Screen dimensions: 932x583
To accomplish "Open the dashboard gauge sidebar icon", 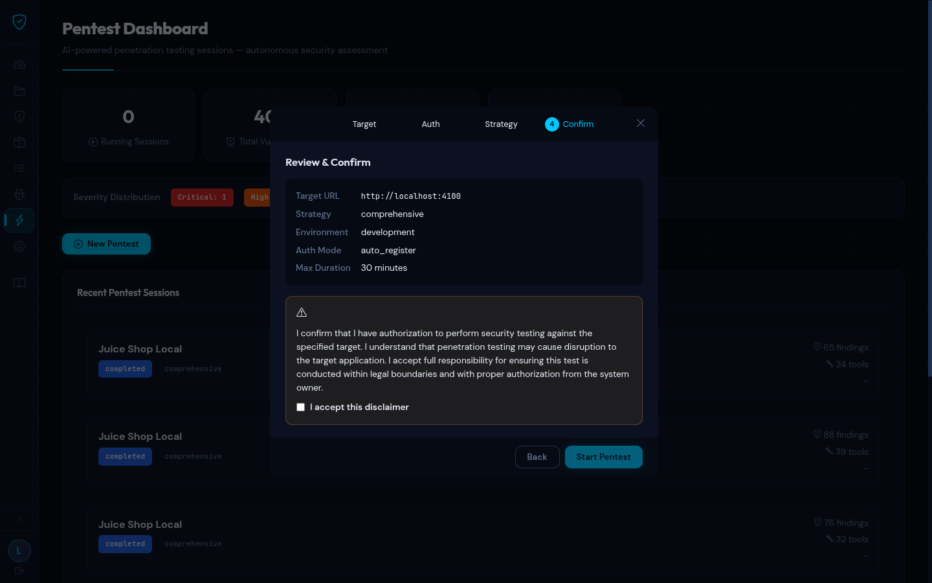I will coord(19,65).
